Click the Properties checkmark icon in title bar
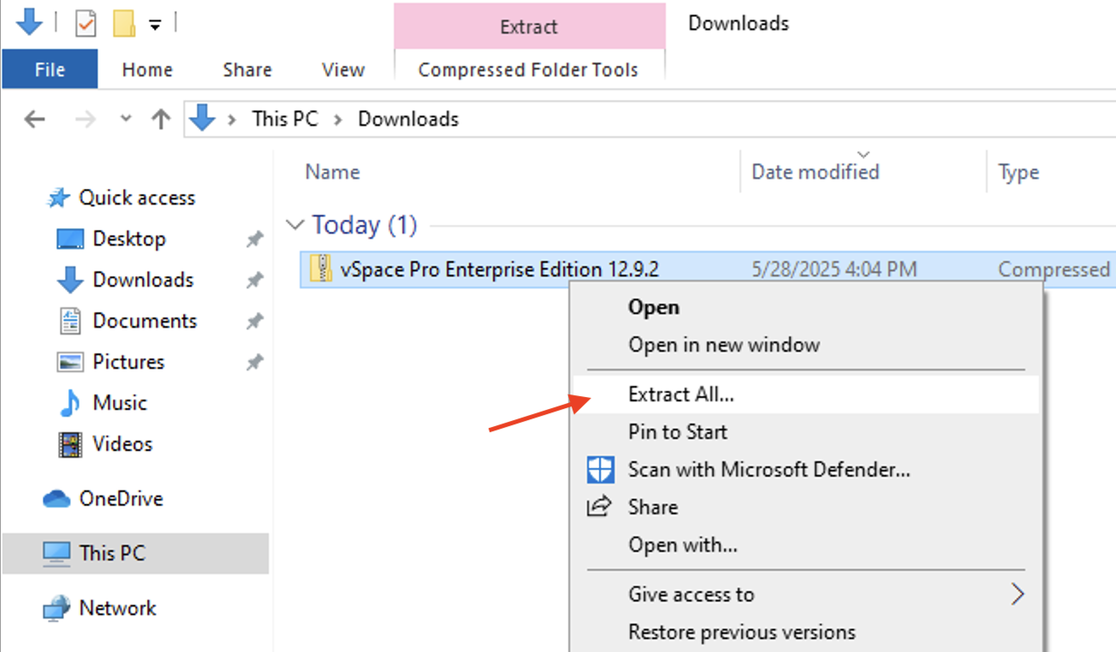 [x=86, y=24]
